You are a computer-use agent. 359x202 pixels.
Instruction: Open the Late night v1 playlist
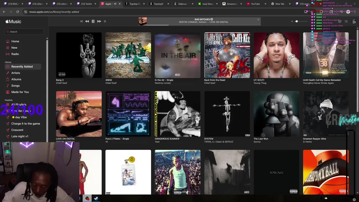pos(23,136)
